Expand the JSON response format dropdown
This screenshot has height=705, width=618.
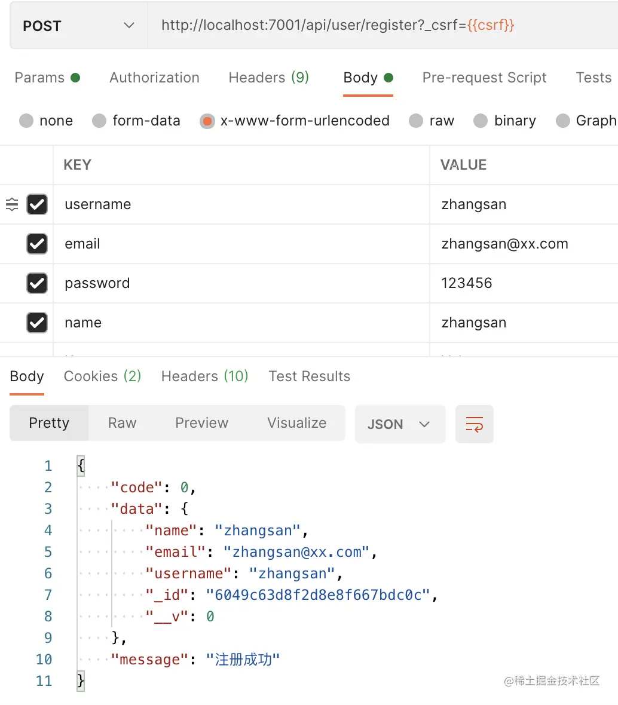(399, 424)
